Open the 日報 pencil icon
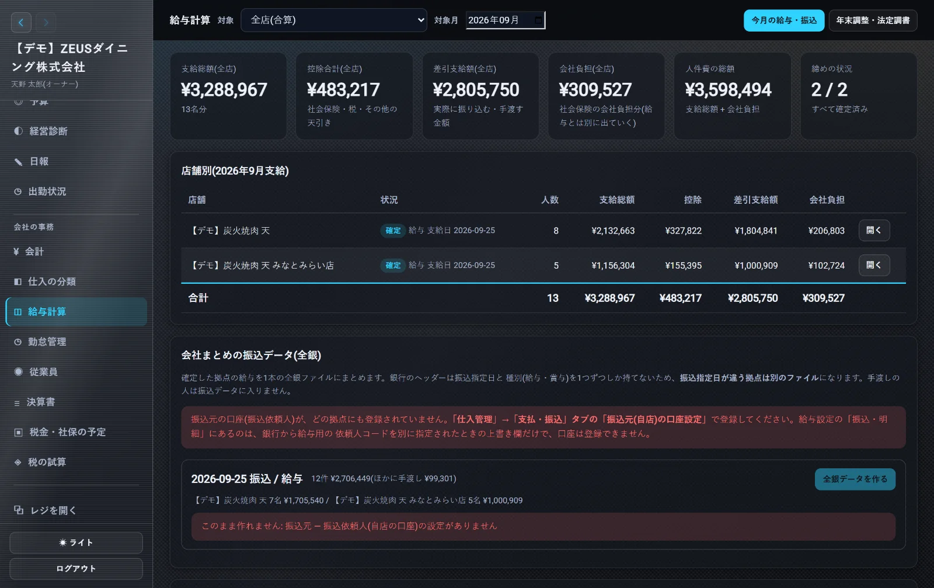Viewport: 934px width, 588px height. 19,162
